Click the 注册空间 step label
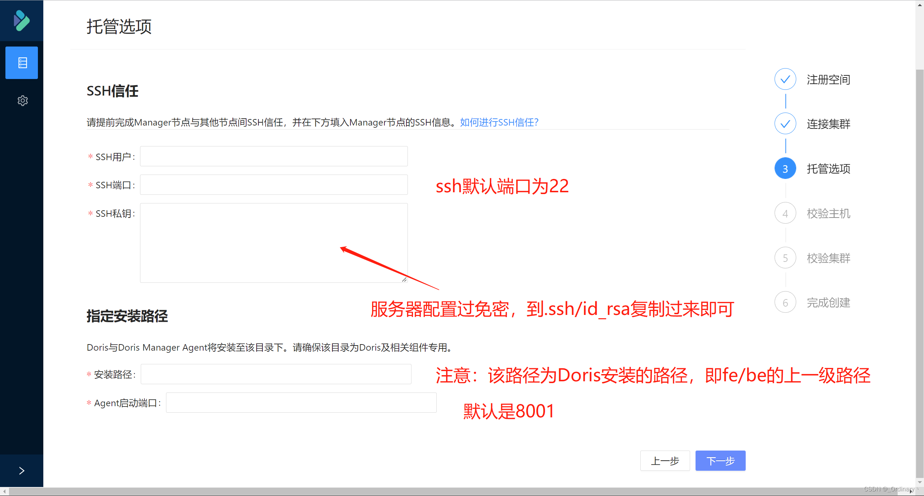The image size is (924, 496). coord(828,79)
